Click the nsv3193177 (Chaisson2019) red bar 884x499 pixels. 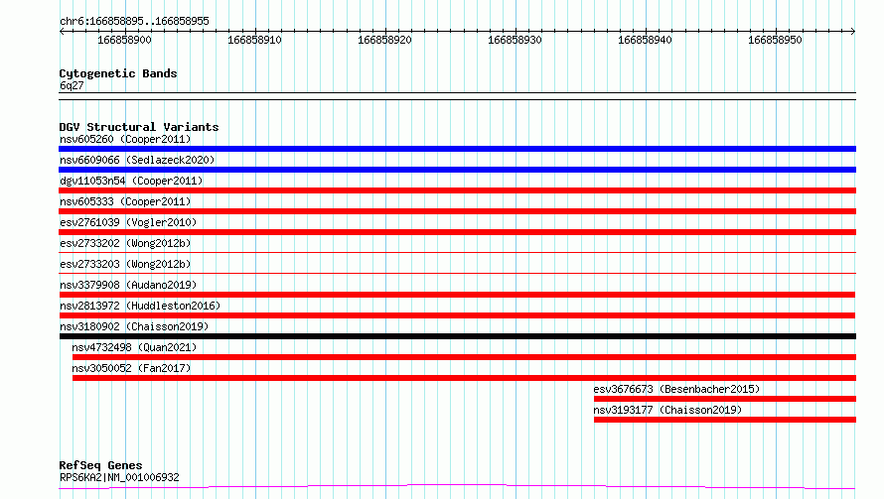pos(725,420)
